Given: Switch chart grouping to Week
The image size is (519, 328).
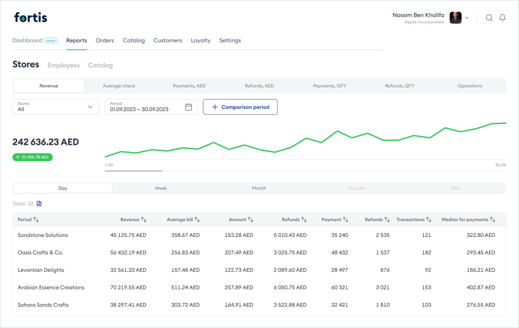Looking at the screenshot, I should 161,188.
